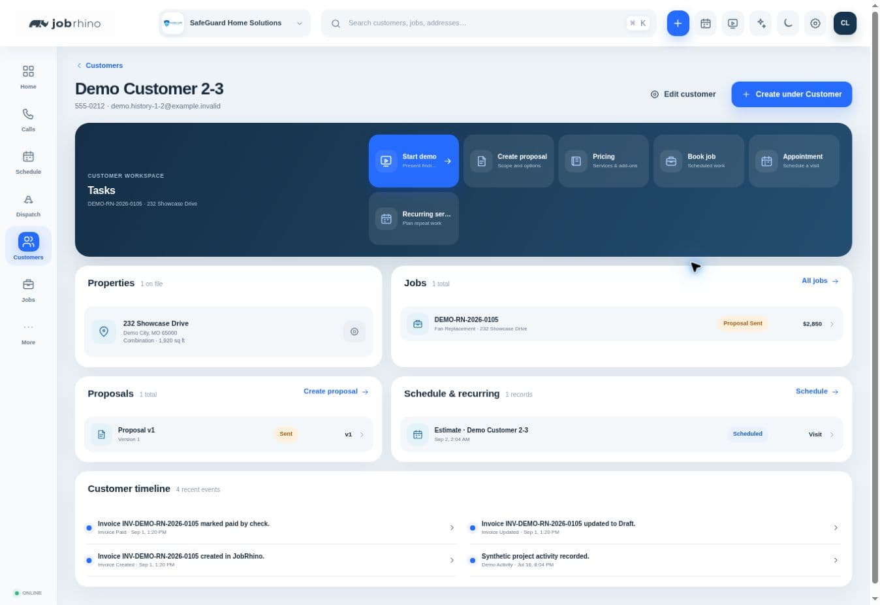Open the Home sidebar icon
The height and width of the screenshot is (605, 880).
(x=28, y=71)
